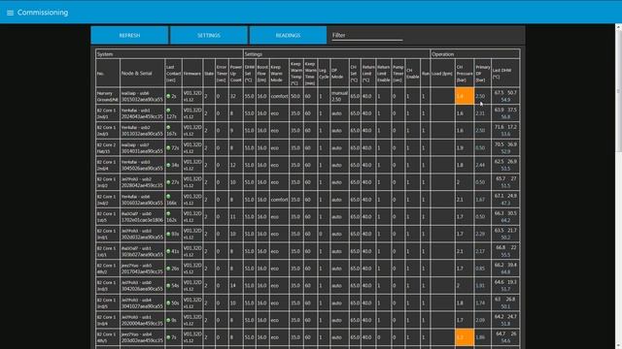
Task: Click green status dot showing 50s contact
Action: pos(168,303)
